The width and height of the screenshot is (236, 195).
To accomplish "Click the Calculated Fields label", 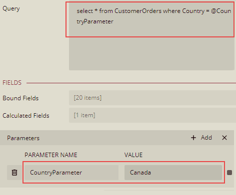I will pyautogui.click(x=26, y=116).
